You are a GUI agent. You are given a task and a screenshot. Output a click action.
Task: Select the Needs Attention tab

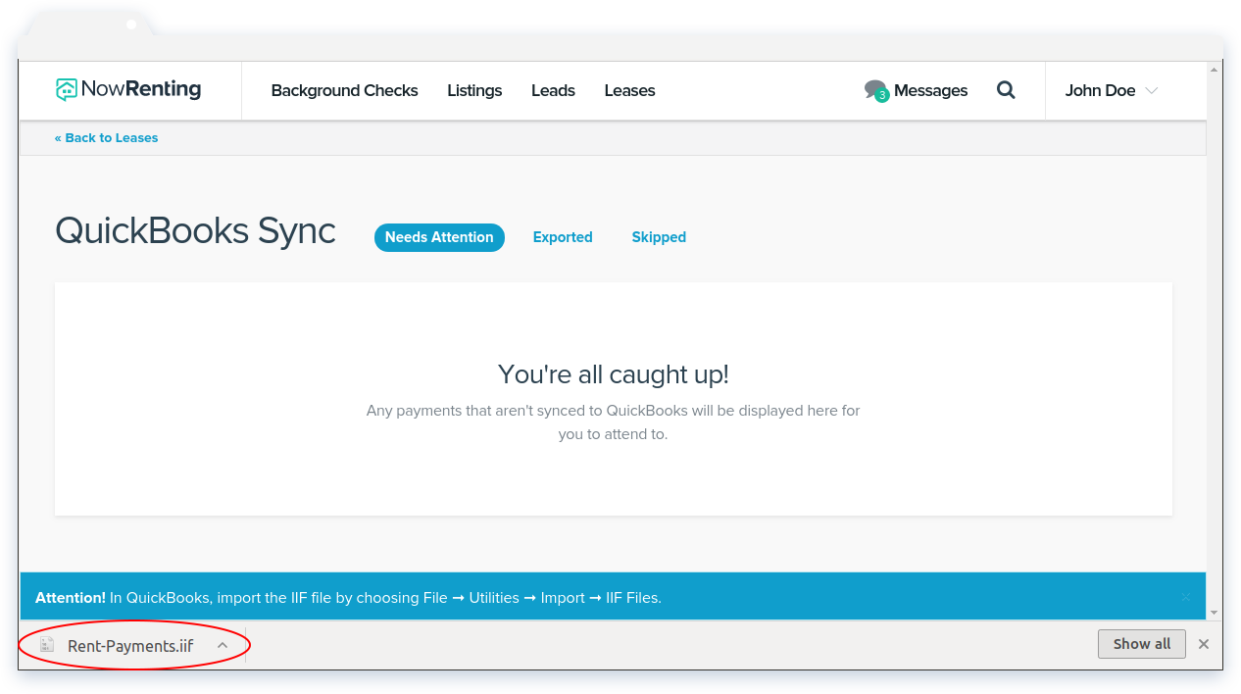coord(439,237)
